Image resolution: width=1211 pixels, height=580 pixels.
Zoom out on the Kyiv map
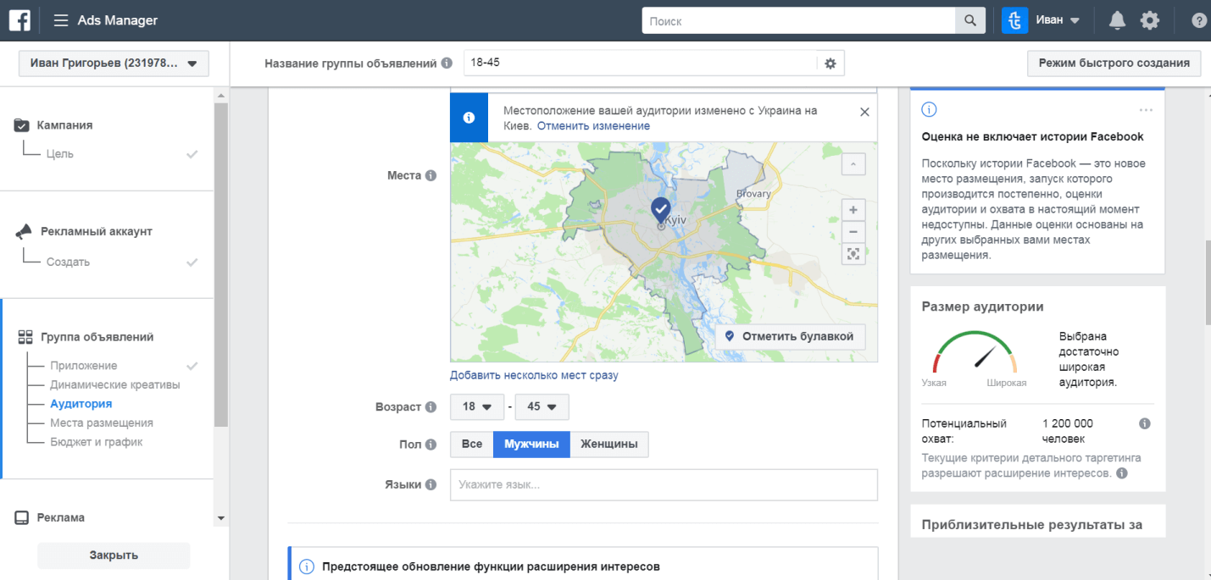coord(853,231)
